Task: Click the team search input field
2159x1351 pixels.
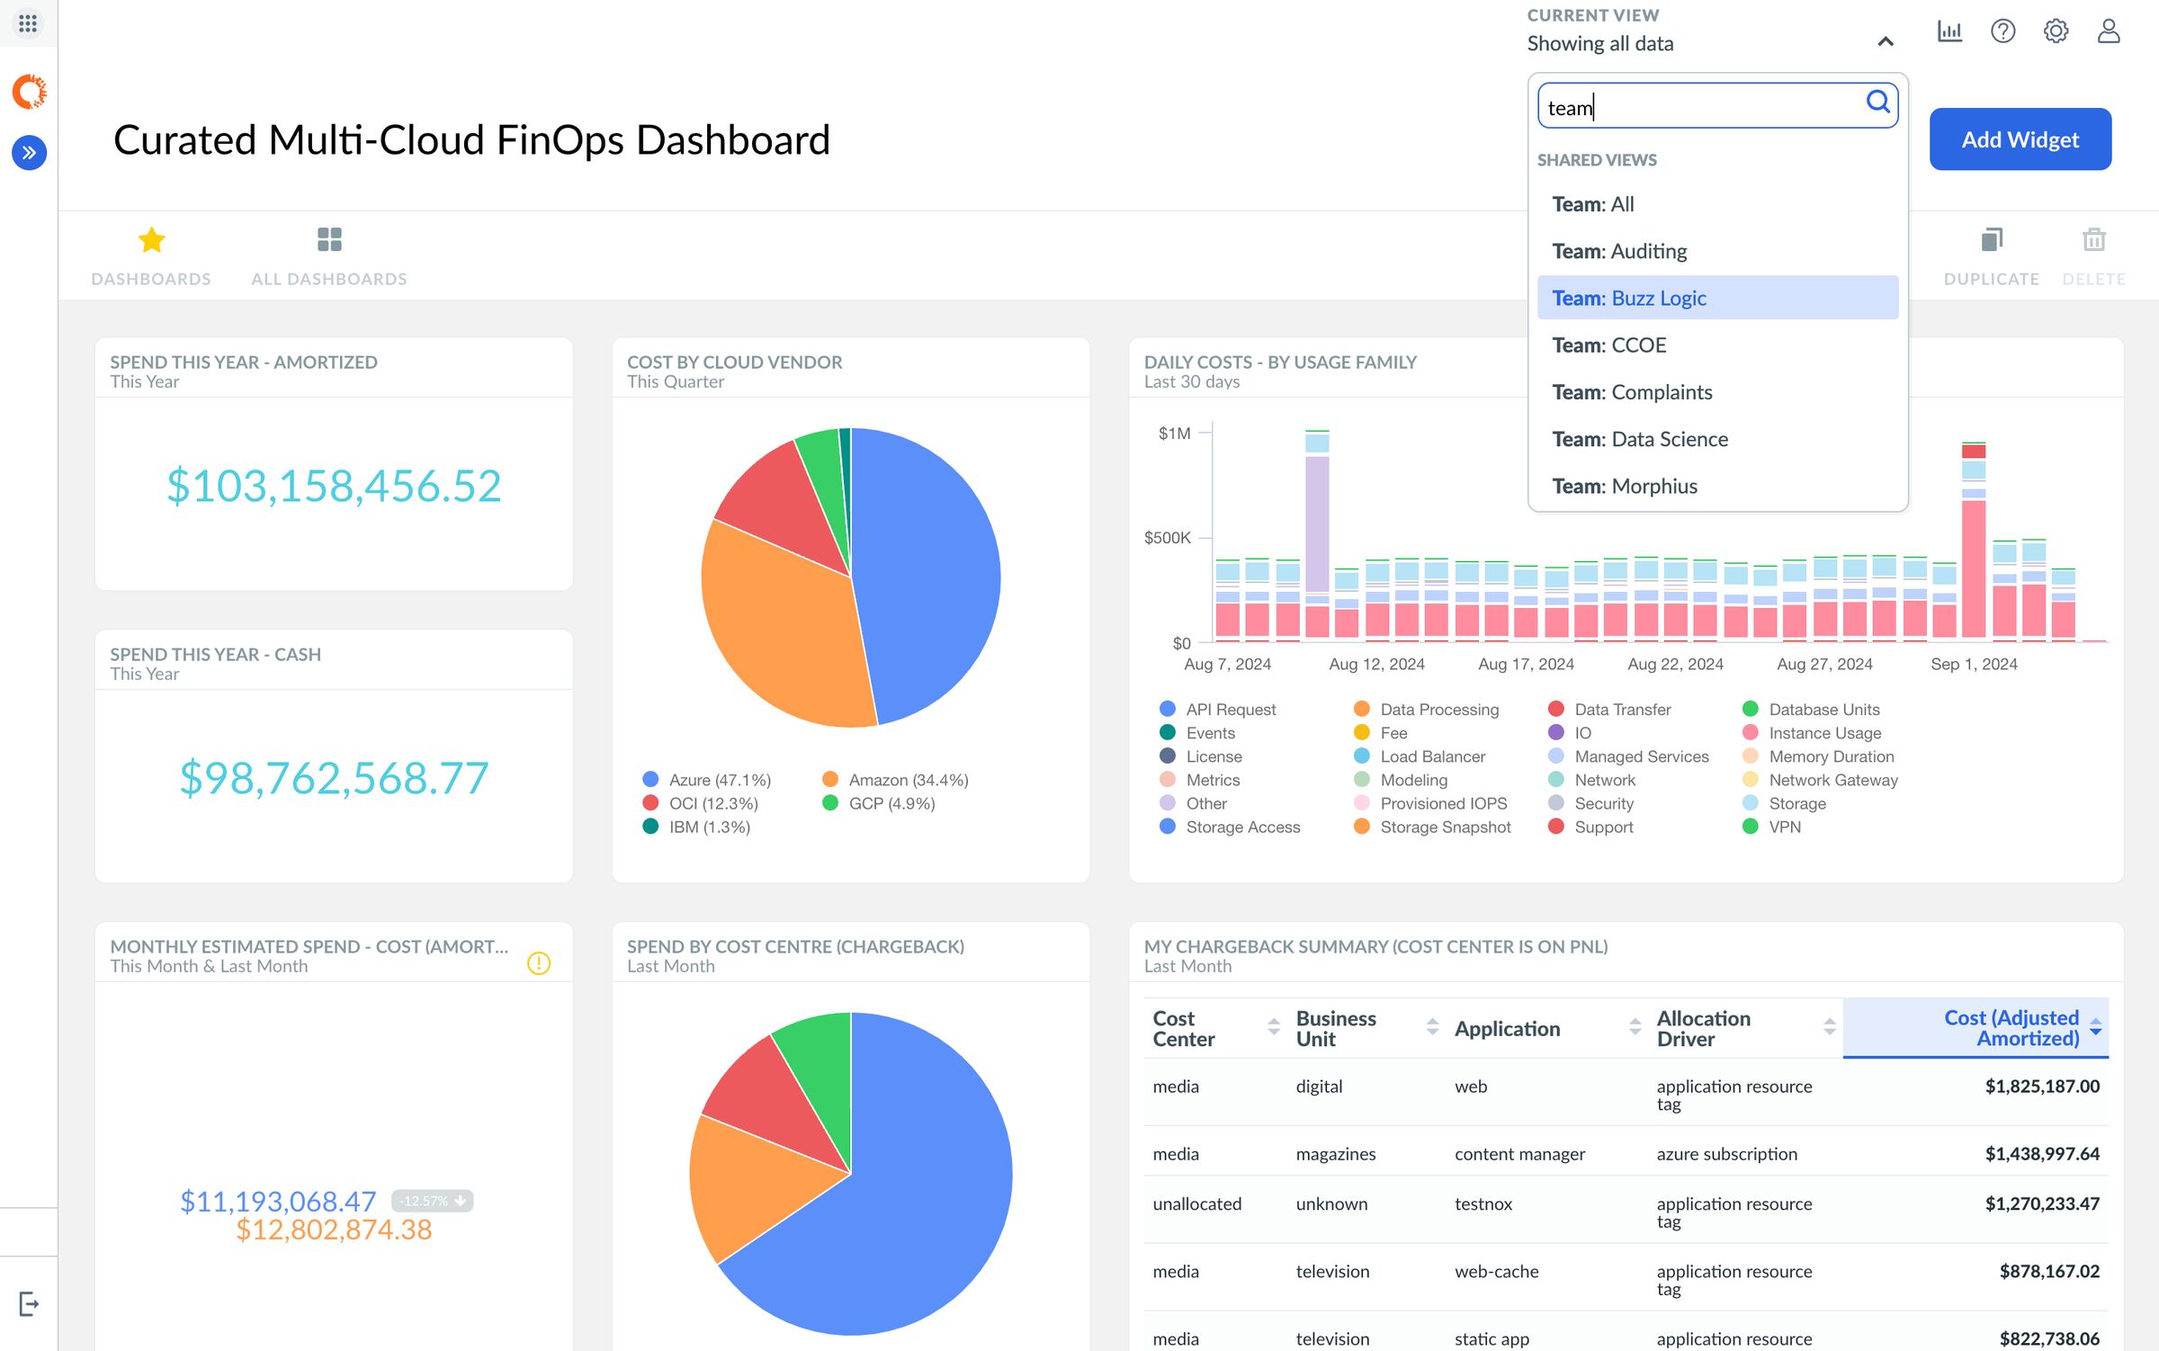Action: click(x=1709, y=105)
